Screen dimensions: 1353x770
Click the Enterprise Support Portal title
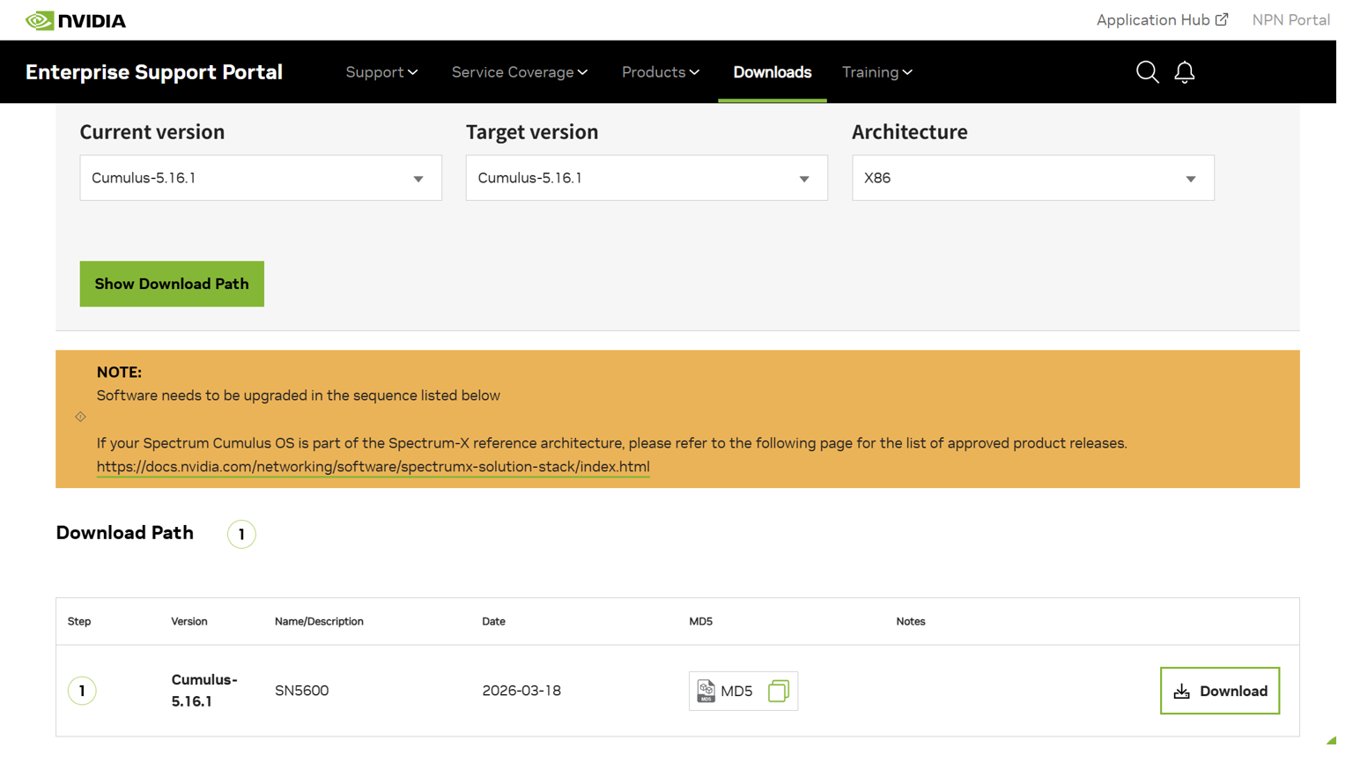pos(154,72)
